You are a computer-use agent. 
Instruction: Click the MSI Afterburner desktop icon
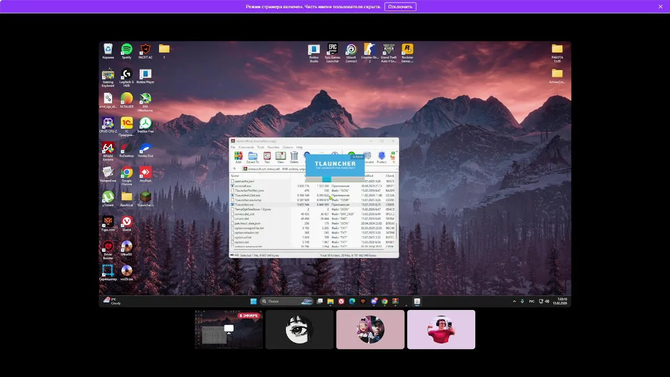point(146,102)
